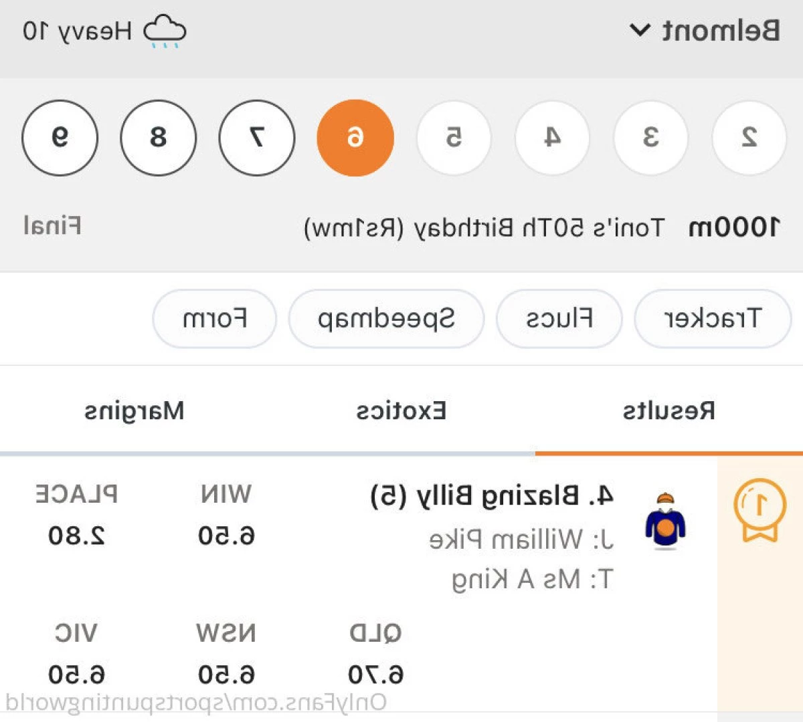
Task: Select race number 5
Action: click(454, 138)
